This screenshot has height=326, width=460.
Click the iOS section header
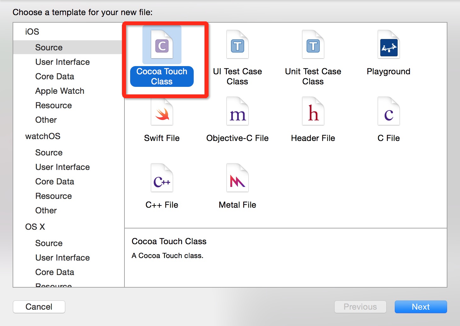(x=32, y=32)
